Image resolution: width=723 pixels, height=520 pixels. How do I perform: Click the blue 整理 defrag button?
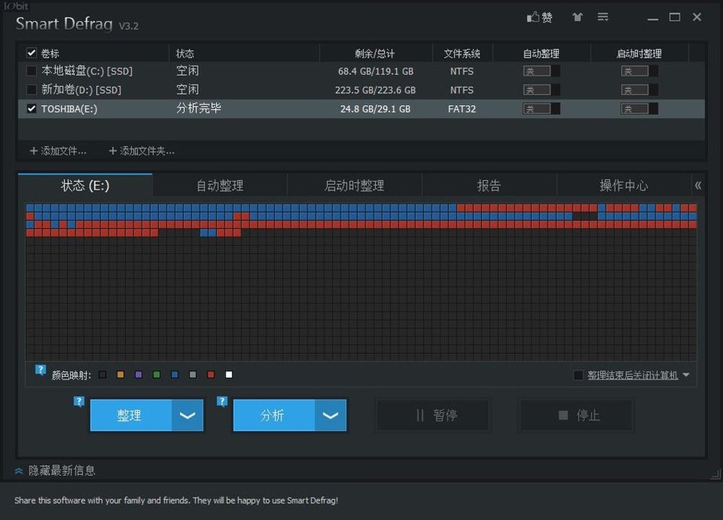[x=131, y=415]
